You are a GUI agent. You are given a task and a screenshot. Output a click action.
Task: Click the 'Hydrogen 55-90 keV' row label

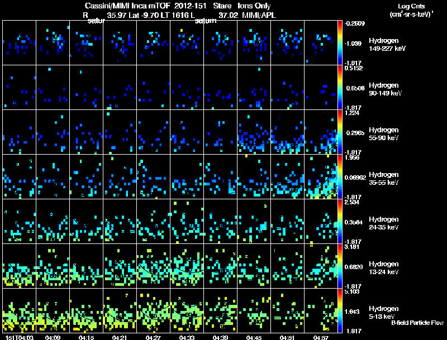point(384,134)
